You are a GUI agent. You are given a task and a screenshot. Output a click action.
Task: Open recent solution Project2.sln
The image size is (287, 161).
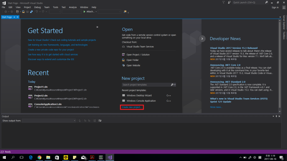click(60, 97)
